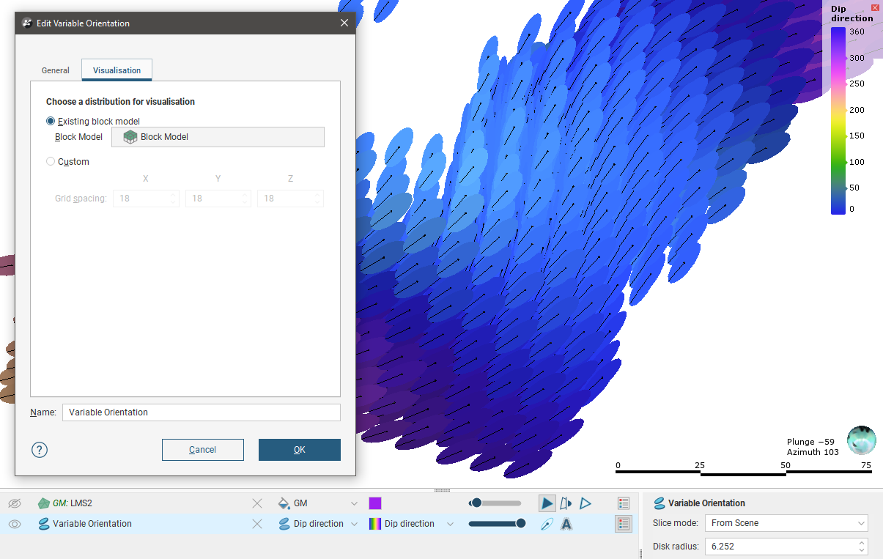Click the outlined triangle icon for LMS2

point(585,503)
